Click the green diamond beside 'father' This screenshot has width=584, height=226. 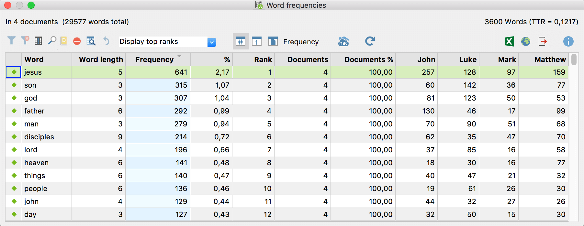(14, 111)
